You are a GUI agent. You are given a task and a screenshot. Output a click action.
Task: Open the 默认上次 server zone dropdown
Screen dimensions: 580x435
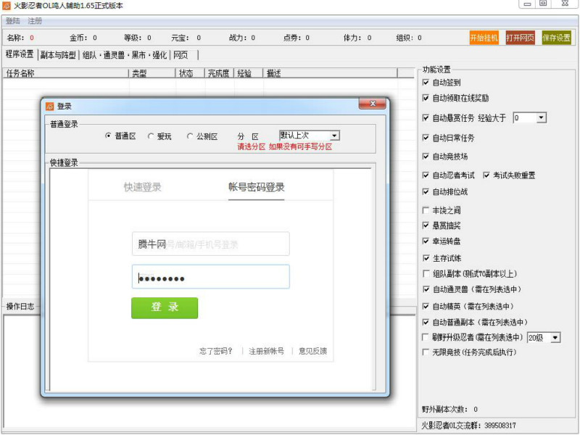click(333, 135)
